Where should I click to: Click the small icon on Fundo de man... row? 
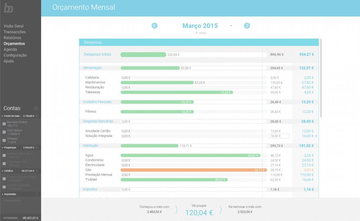[37, 116]
